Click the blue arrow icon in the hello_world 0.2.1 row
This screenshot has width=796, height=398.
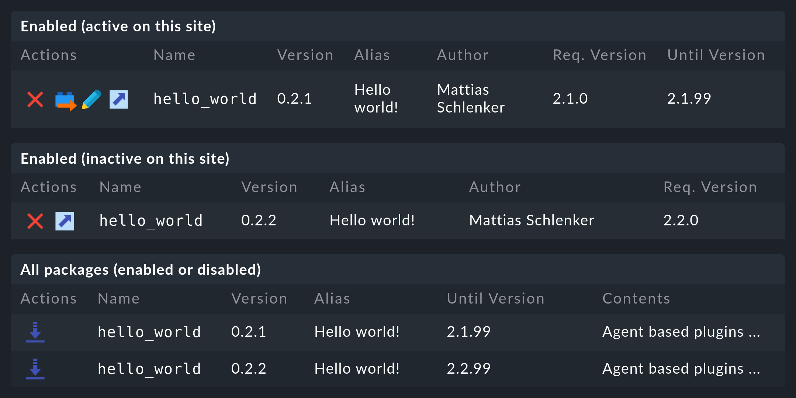(x=119, y=100)
